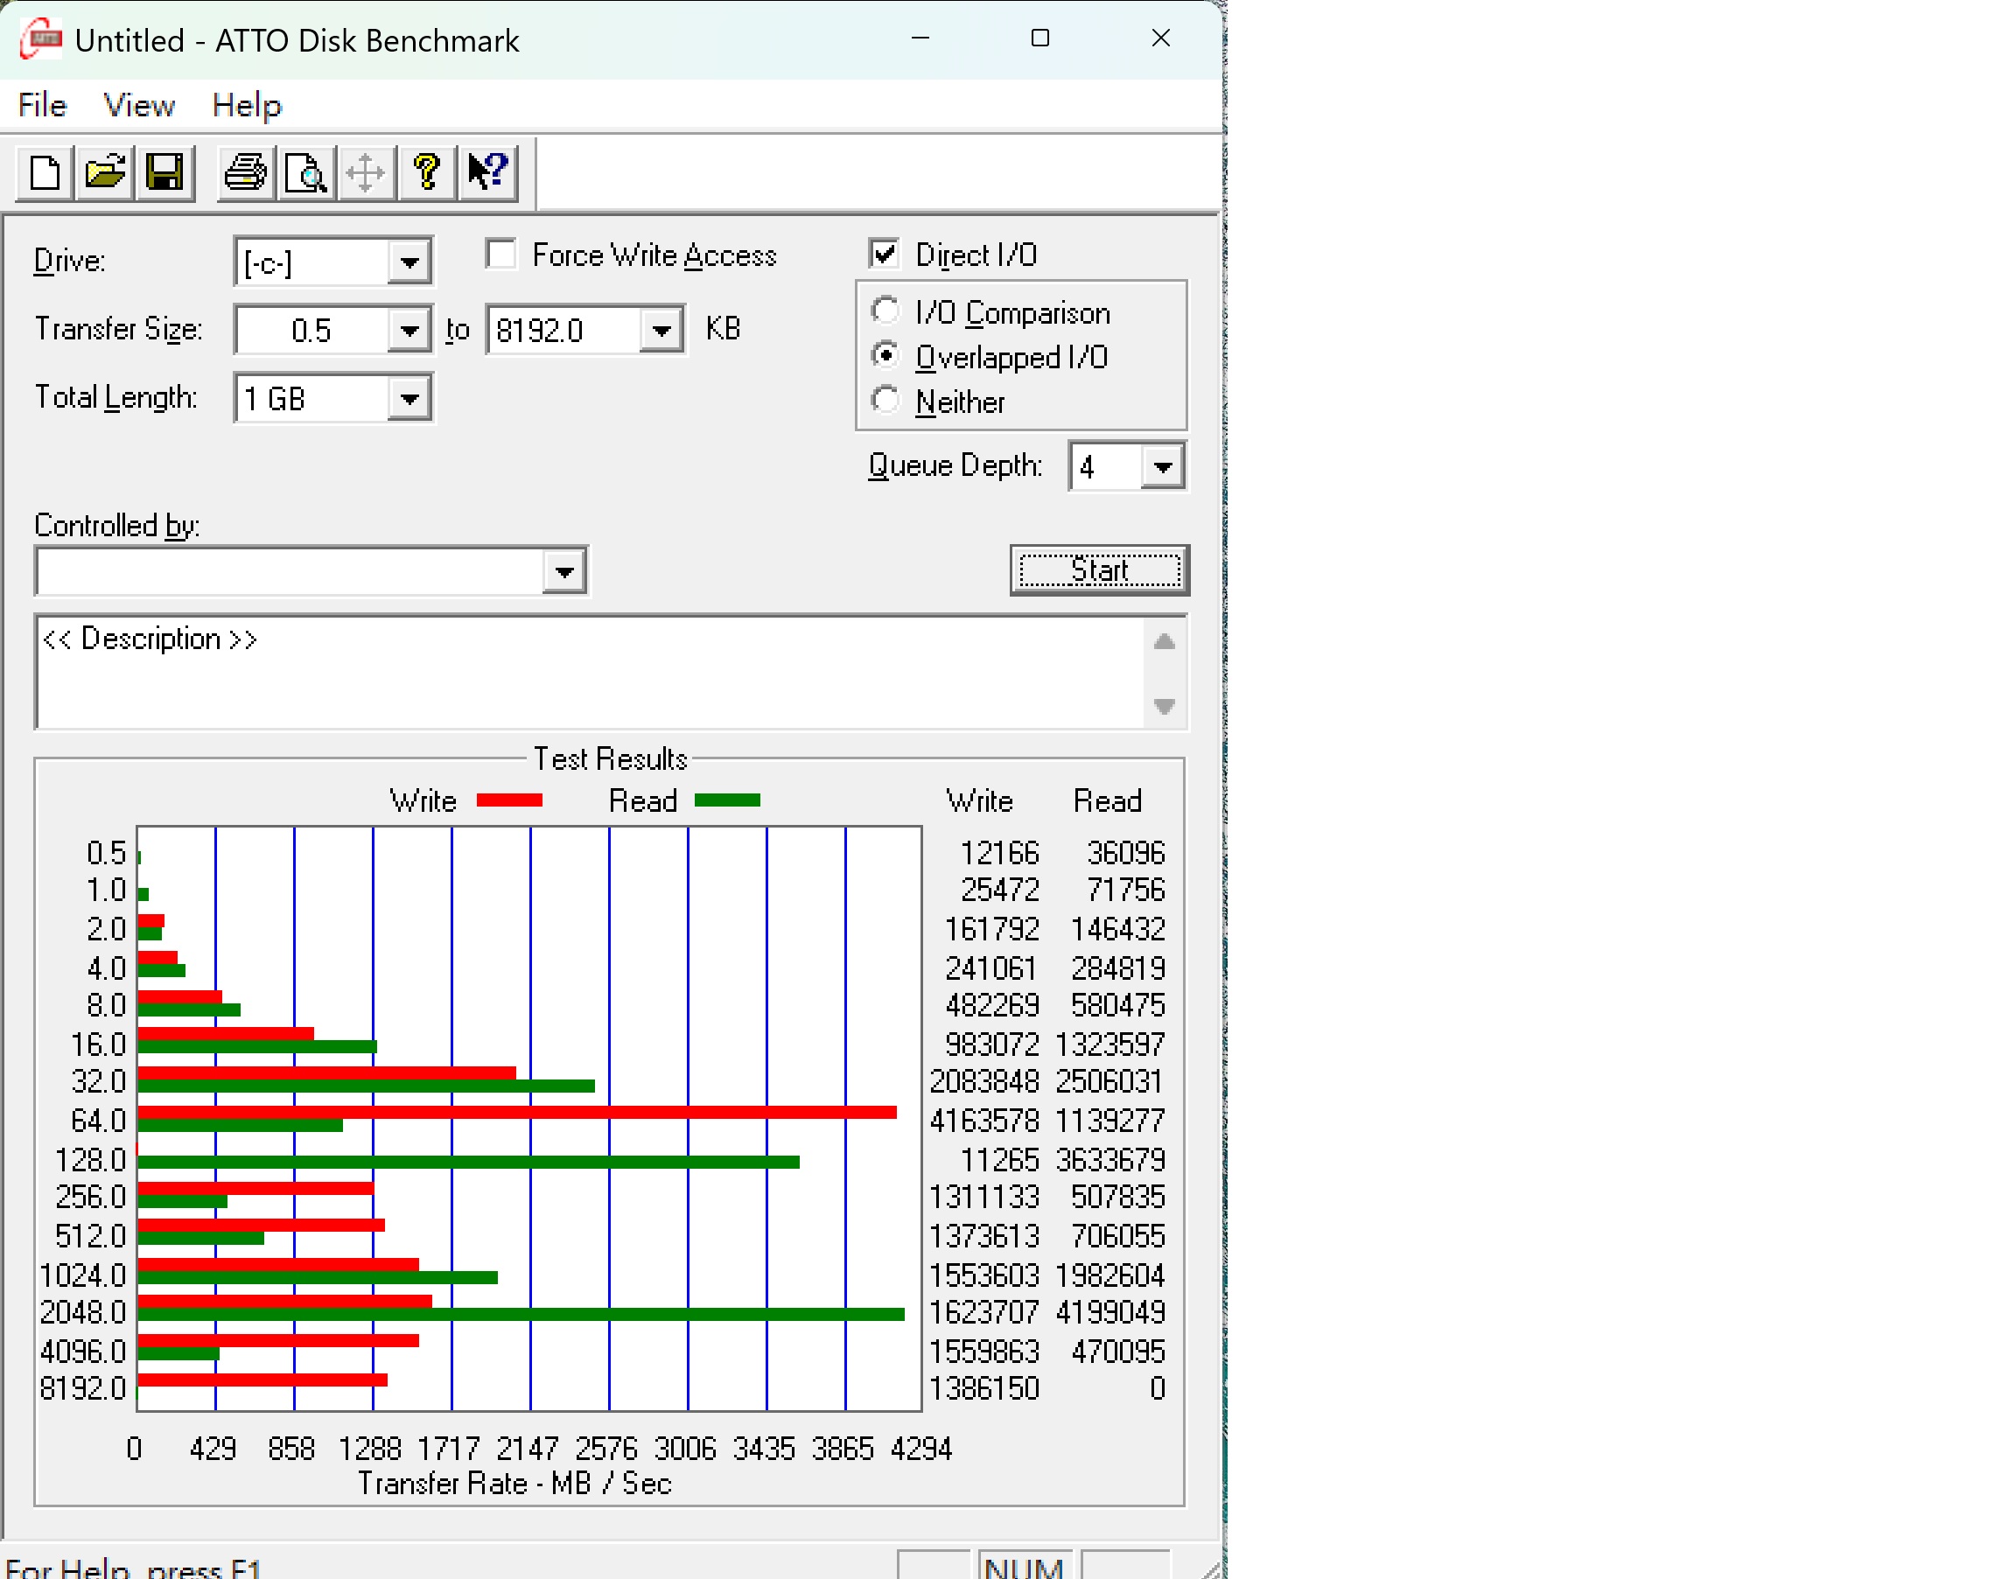This screenshot has height=1579, width=2016.
Task: Open the Queue Depth dropdown
Action: (1162, 467)
